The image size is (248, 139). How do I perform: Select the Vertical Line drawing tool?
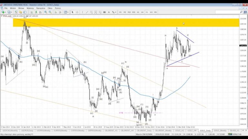(82, 12)
